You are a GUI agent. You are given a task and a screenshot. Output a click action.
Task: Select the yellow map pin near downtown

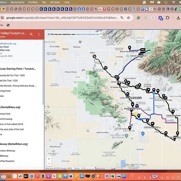[x=136, y=114]
